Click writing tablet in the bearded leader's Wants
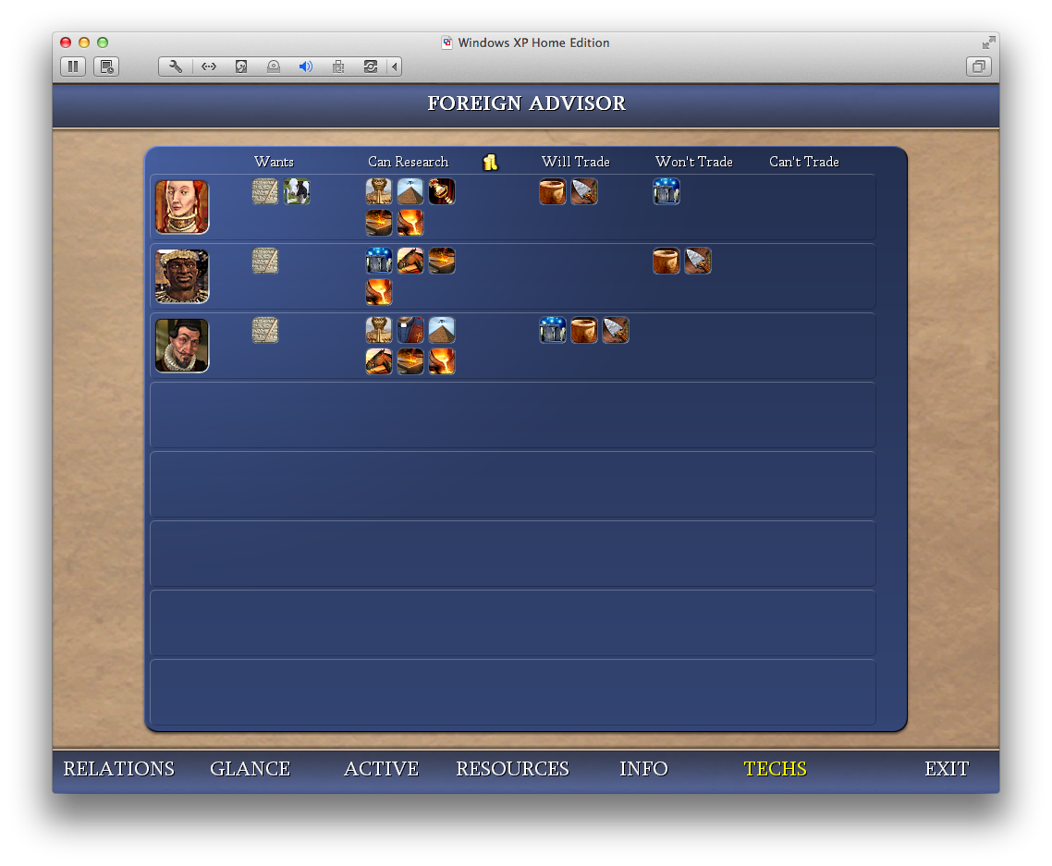 [x=265, y=330]
